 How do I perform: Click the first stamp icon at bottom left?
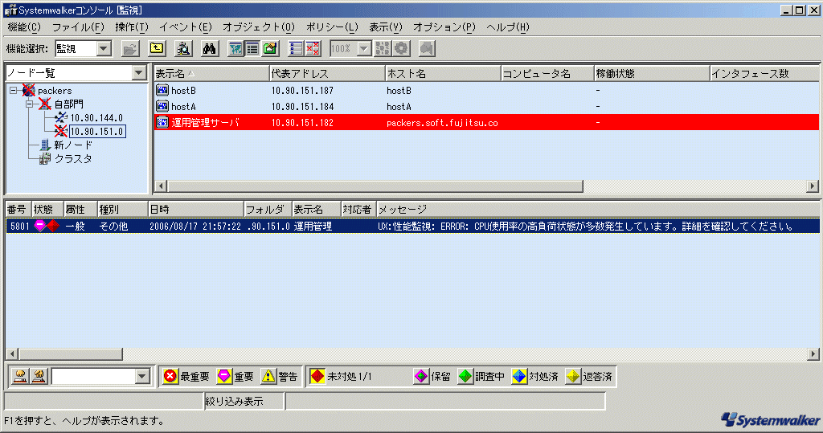point(20,376)
